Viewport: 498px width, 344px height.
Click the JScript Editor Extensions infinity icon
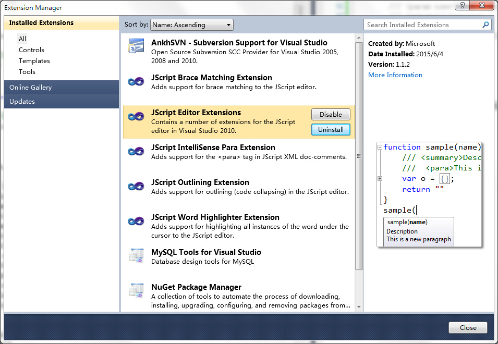[136, 117]
